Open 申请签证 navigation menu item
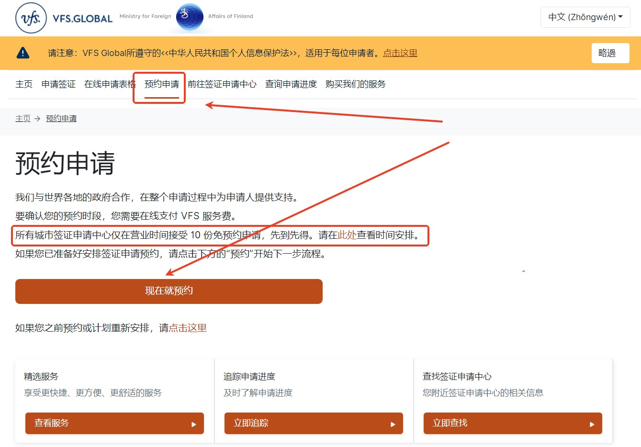641x447 pixels. 58,84
